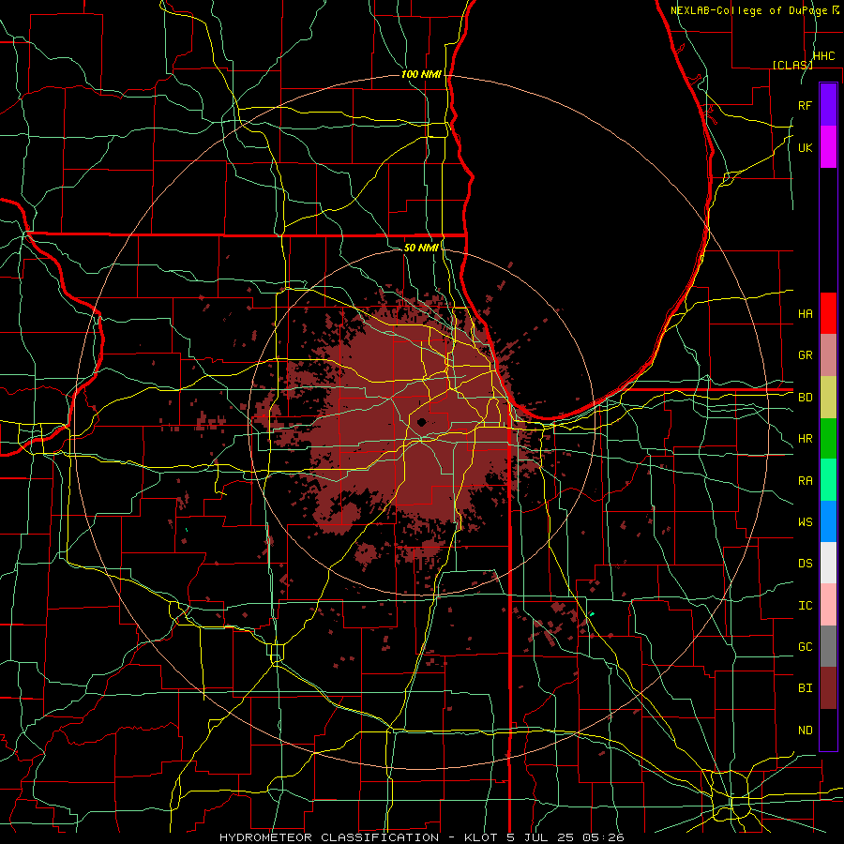Click the blue WS color swatch

(828, 521)
